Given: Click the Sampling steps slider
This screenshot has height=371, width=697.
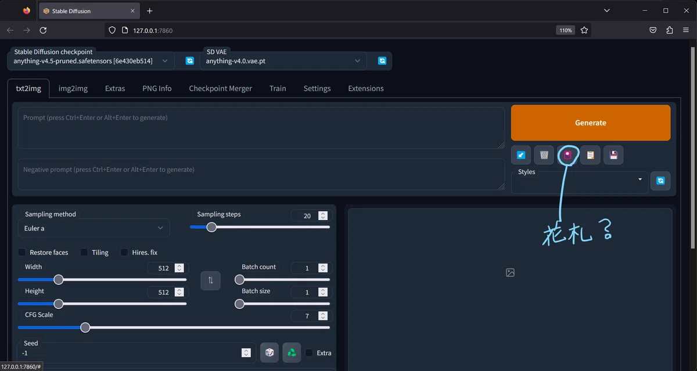Looking at the screenshot, I should (260, 227).
